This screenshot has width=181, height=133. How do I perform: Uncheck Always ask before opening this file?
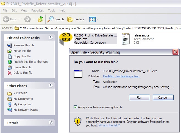[76, 107]
